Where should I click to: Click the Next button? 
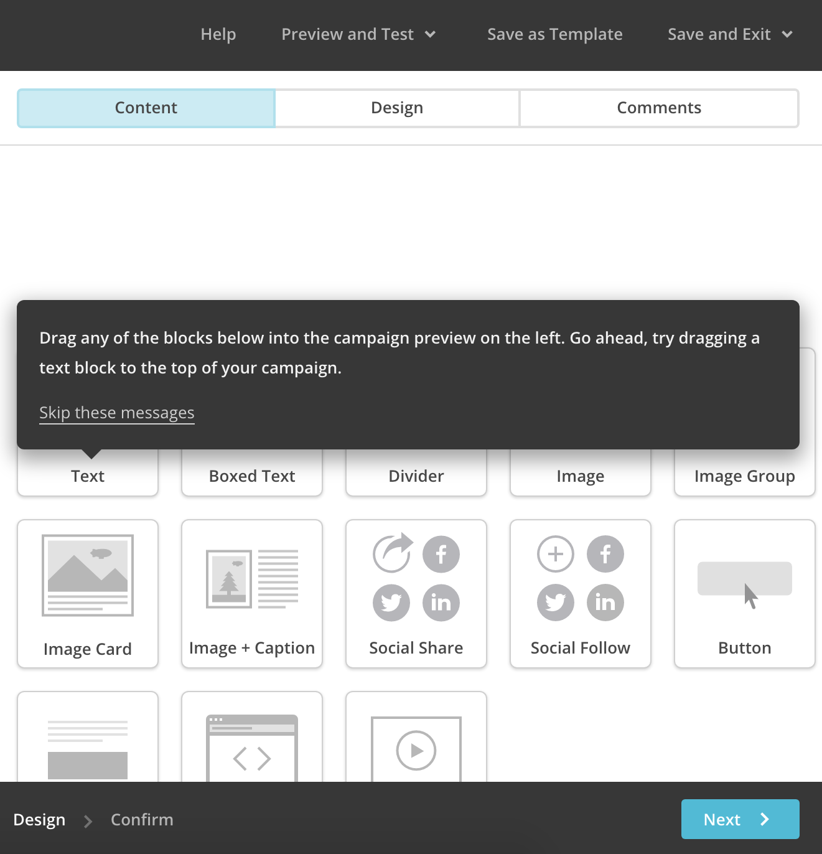coord(740,819)
